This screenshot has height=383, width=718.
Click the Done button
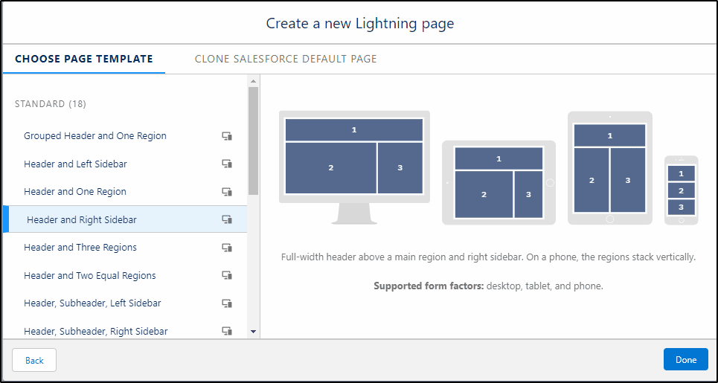[x=685, y=360]
